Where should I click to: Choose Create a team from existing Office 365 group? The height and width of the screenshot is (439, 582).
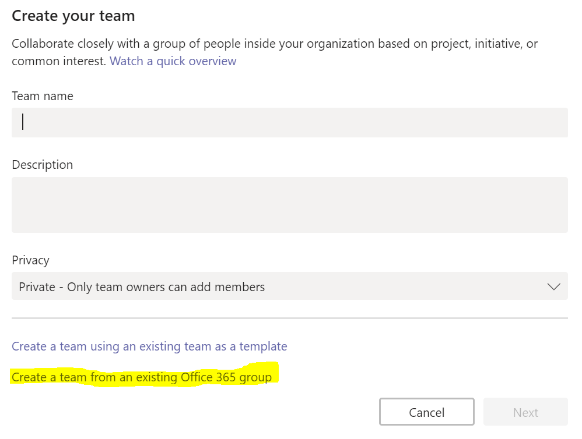(141, 377)
